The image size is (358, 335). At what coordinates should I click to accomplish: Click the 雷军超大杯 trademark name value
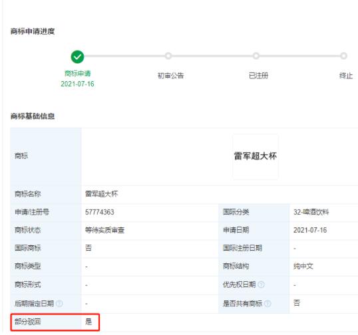(101, 194)
